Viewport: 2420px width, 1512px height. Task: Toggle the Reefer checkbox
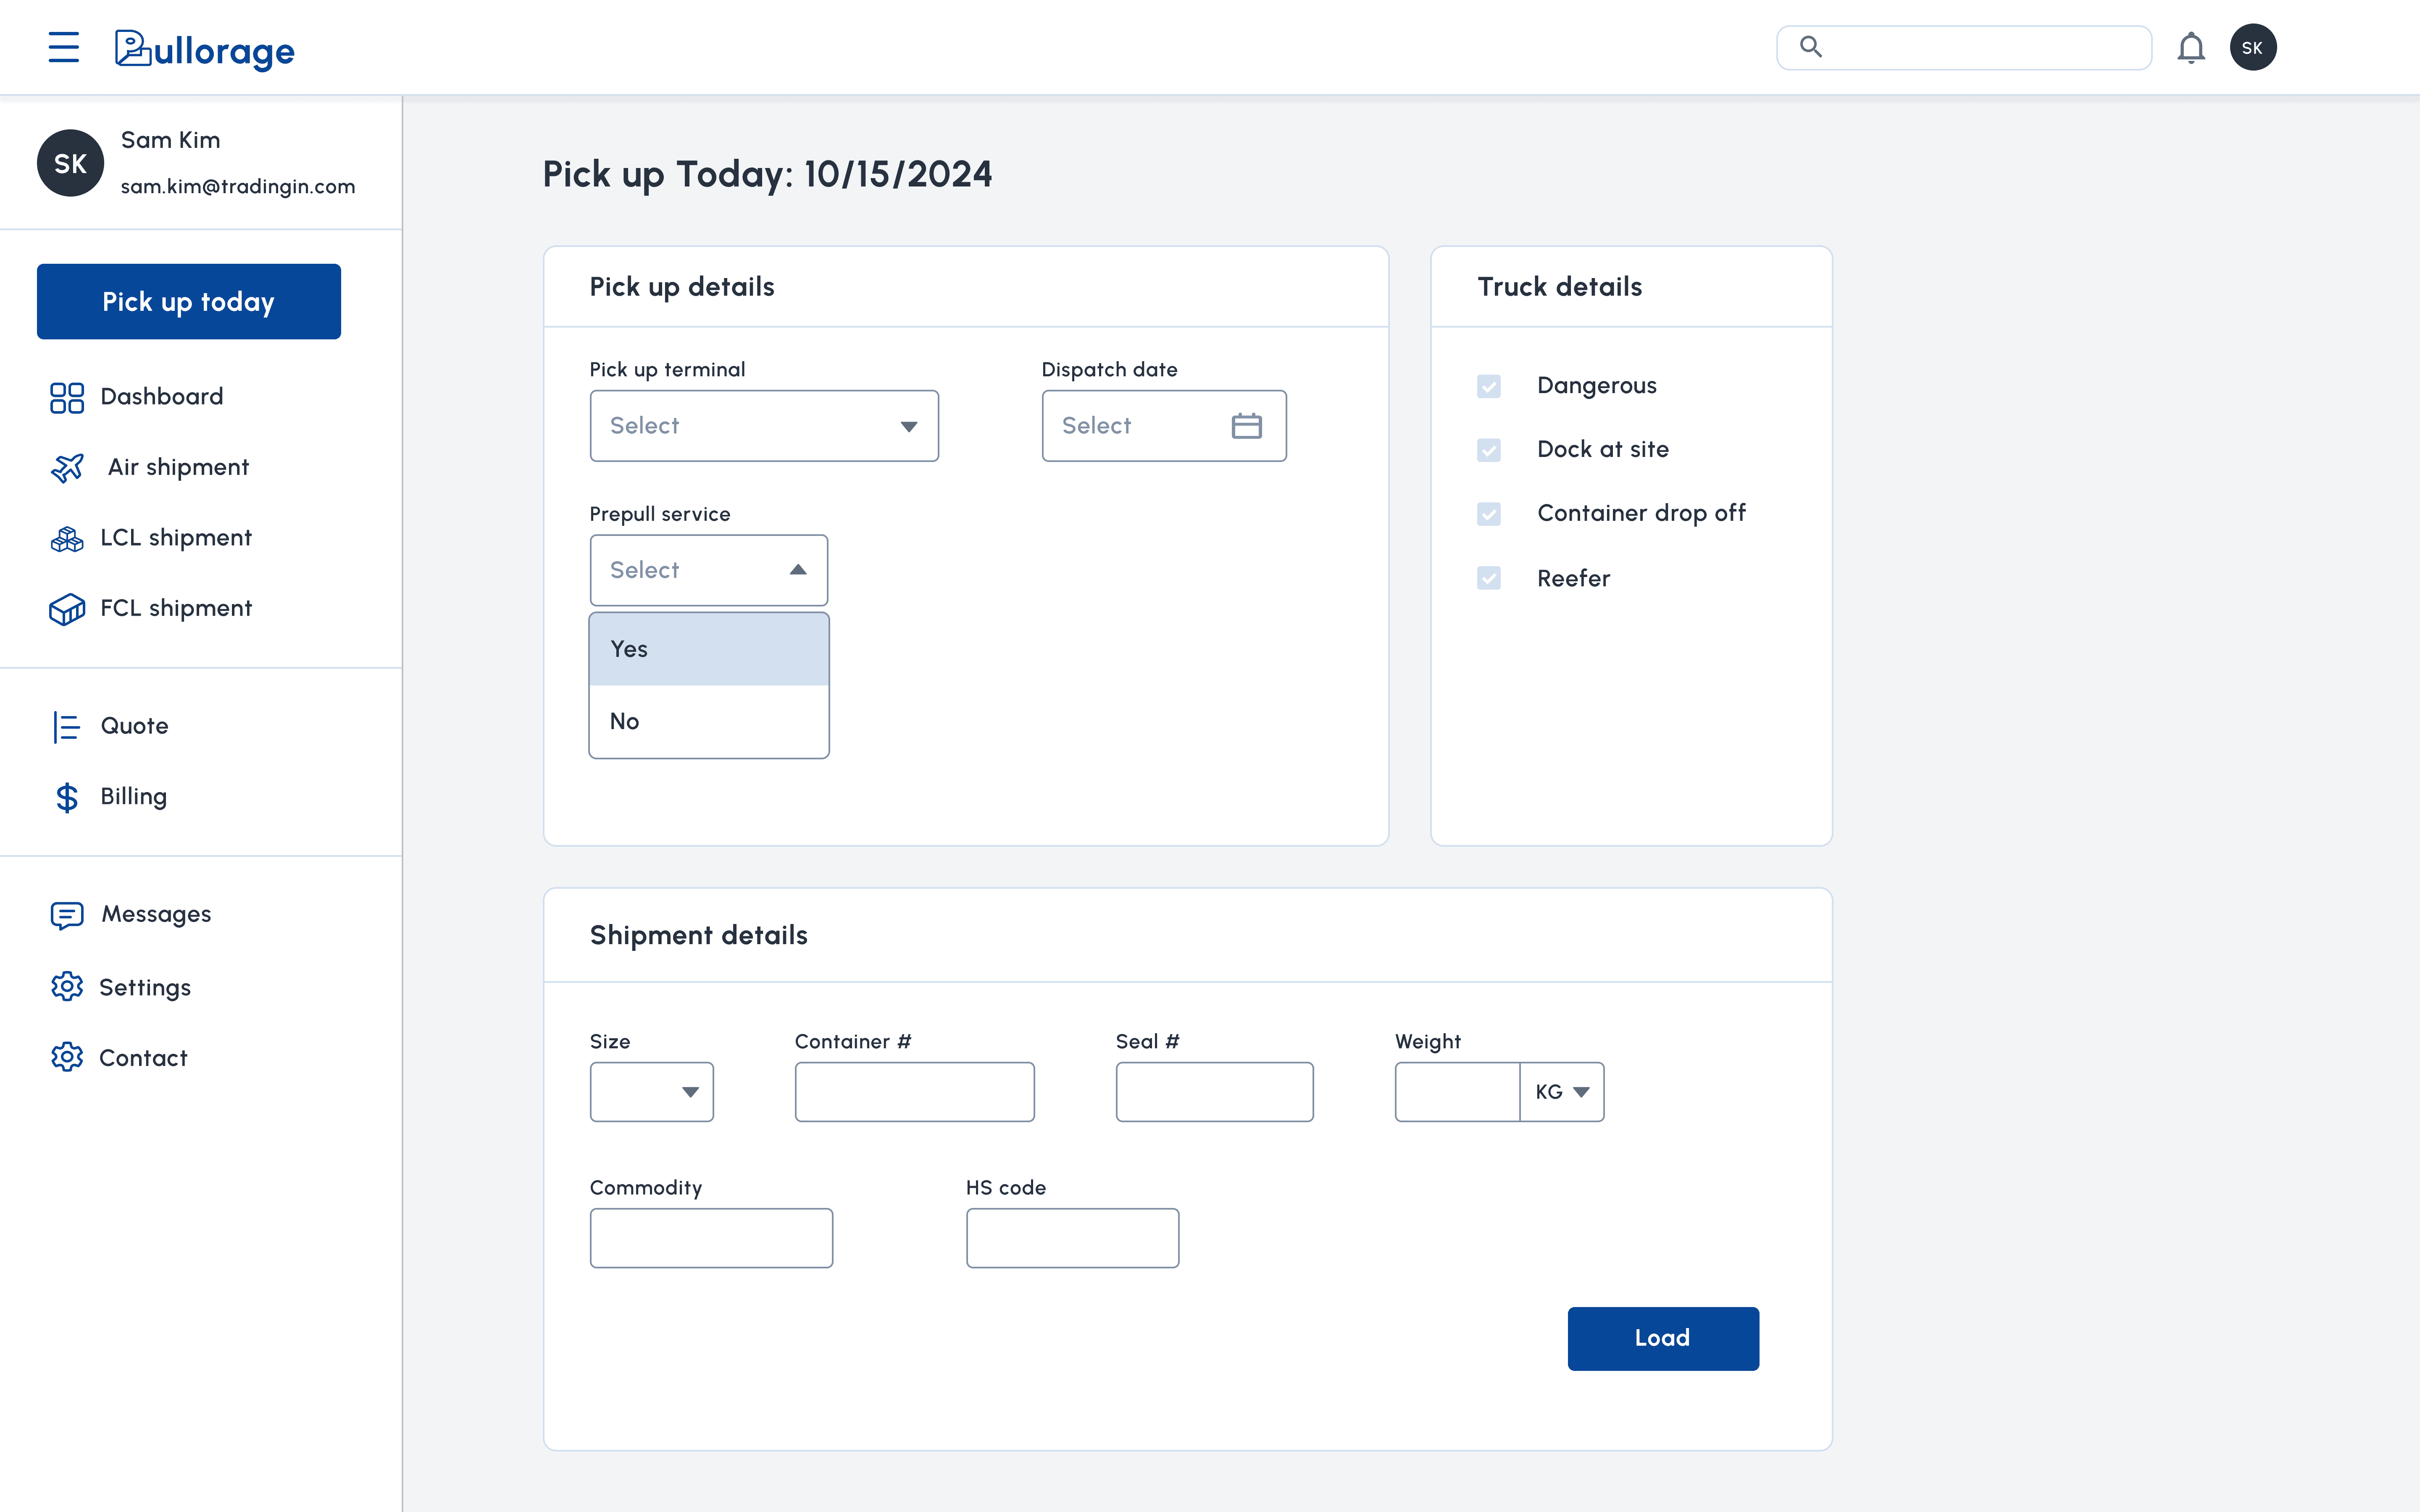(x=1488, y=578)
